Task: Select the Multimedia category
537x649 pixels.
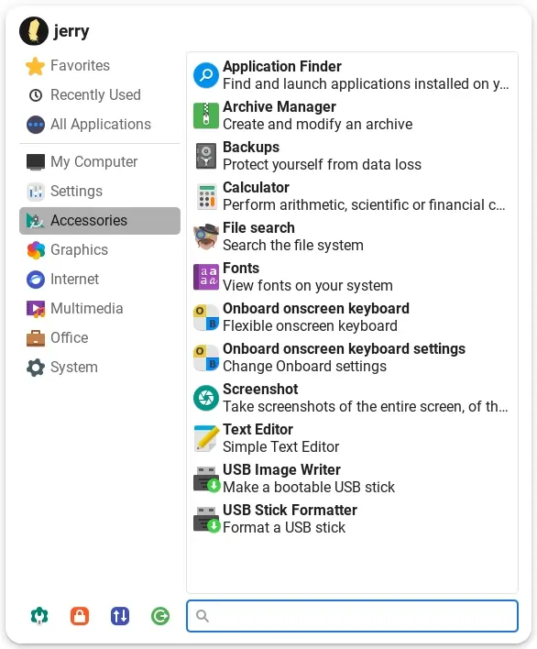Action: click(x=100, y=309)
